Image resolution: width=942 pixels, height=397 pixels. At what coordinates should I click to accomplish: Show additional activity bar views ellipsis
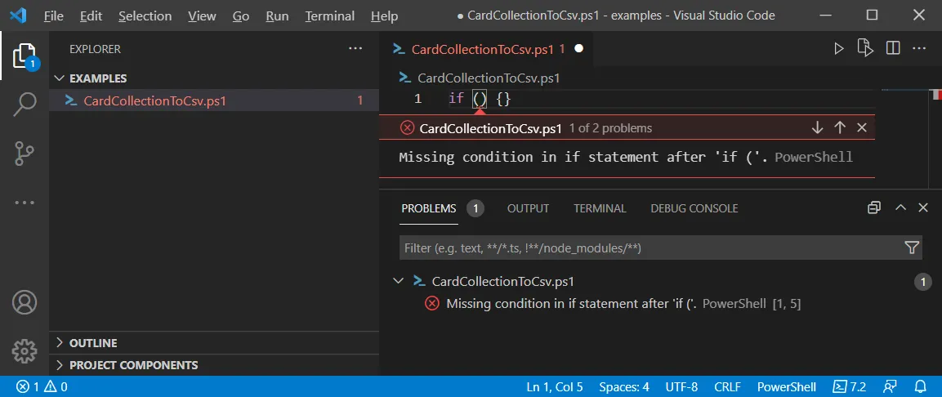[x=25, y=203]
